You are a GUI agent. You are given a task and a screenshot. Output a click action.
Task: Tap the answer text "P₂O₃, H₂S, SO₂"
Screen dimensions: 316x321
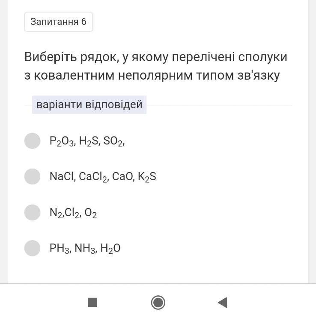pyautogui.click(x=87, y=141)
